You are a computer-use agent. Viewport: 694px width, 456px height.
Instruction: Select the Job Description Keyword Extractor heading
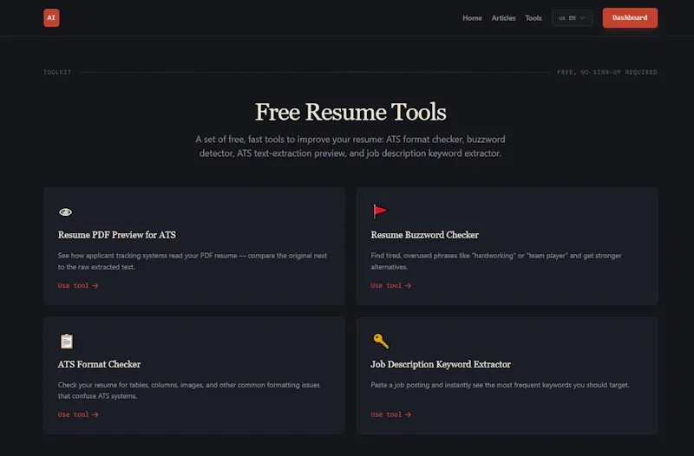(x=441, y=364)
